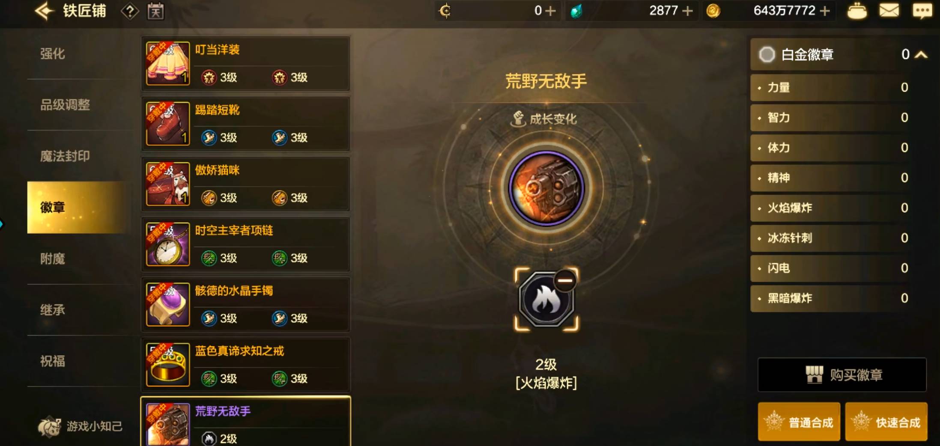This screenshot has width=940, height=446.
Task: Add gold coins with plus button
Action: click(825, 11)
